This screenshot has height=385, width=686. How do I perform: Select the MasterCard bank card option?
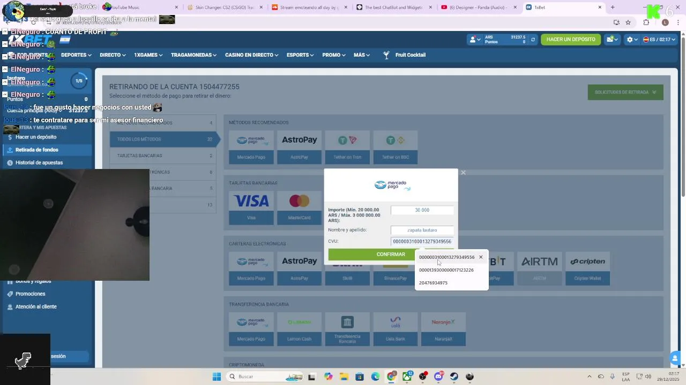click(x=299, y=207)
